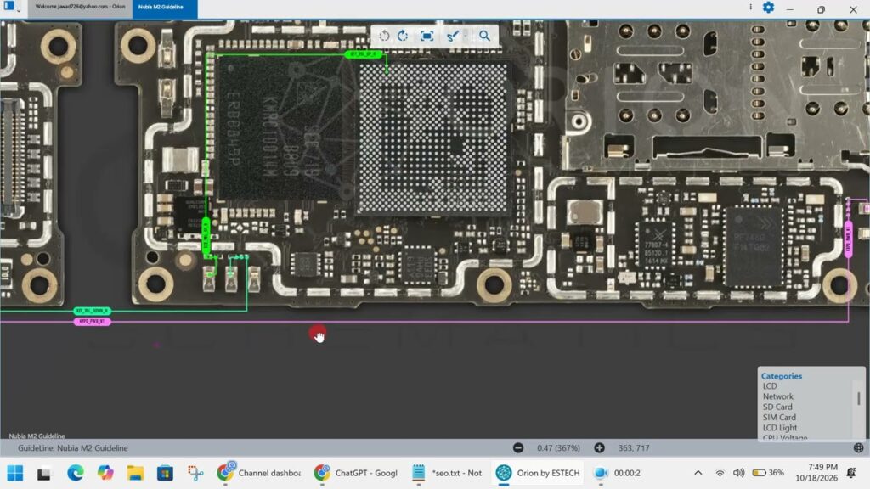870x489 pixels.
Task: Select SIM Card category
Action: [779, 418]
